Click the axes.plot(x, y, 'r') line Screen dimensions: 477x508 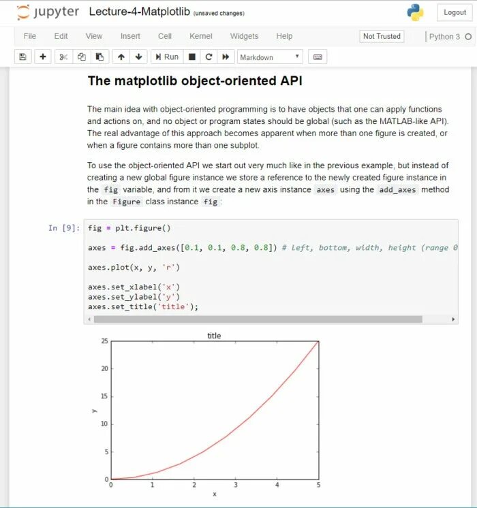coord(134,268)
